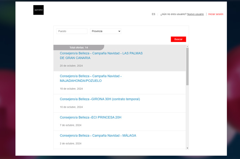Open the Campaña Navidad Málaga offer
The width and height of the screenshot is (240, 159).
(x=98, y=135)
